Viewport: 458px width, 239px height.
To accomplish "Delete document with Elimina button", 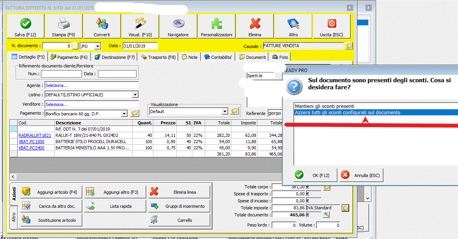I will click(255, 27).
